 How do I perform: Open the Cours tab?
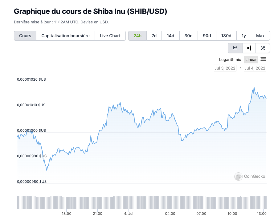click(x=25, y=36)
